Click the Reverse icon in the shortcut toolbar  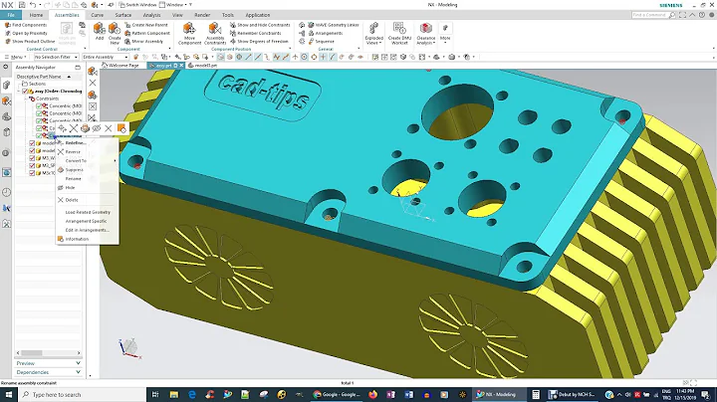[73, 128]
